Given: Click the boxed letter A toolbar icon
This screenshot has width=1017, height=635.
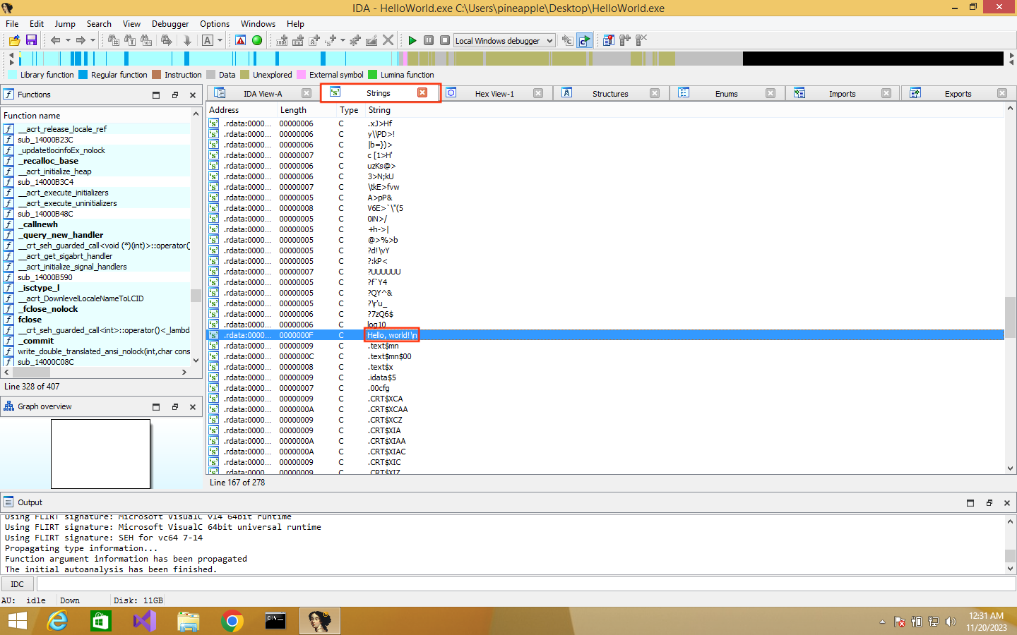Looking at the screenshot, I should 208,40.
